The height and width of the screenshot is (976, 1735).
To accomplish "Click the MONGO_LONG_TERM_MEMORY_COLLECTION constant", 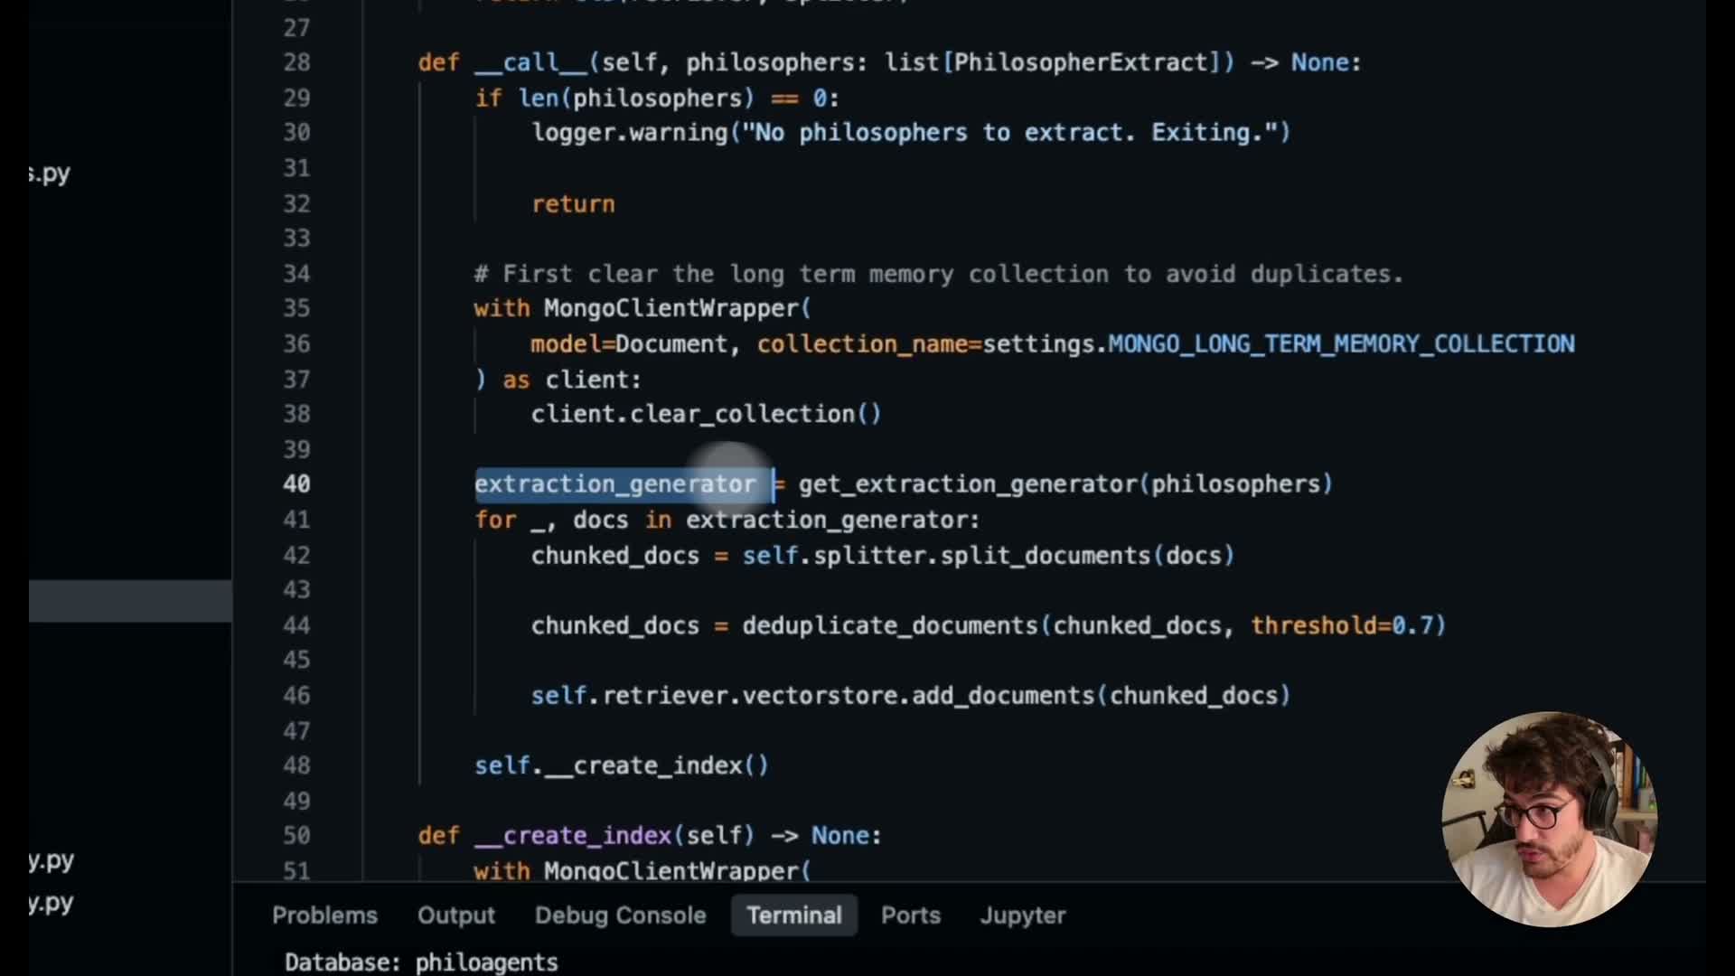I will pyautogui.click(x=1341, y=344).
